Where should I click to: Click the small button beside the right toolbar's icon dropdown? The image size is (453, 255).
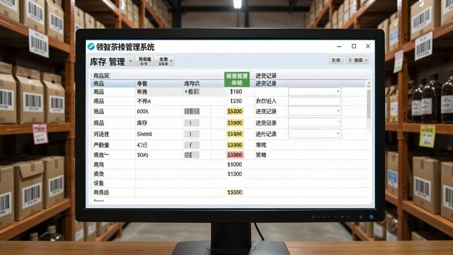[x=336, y=60]
